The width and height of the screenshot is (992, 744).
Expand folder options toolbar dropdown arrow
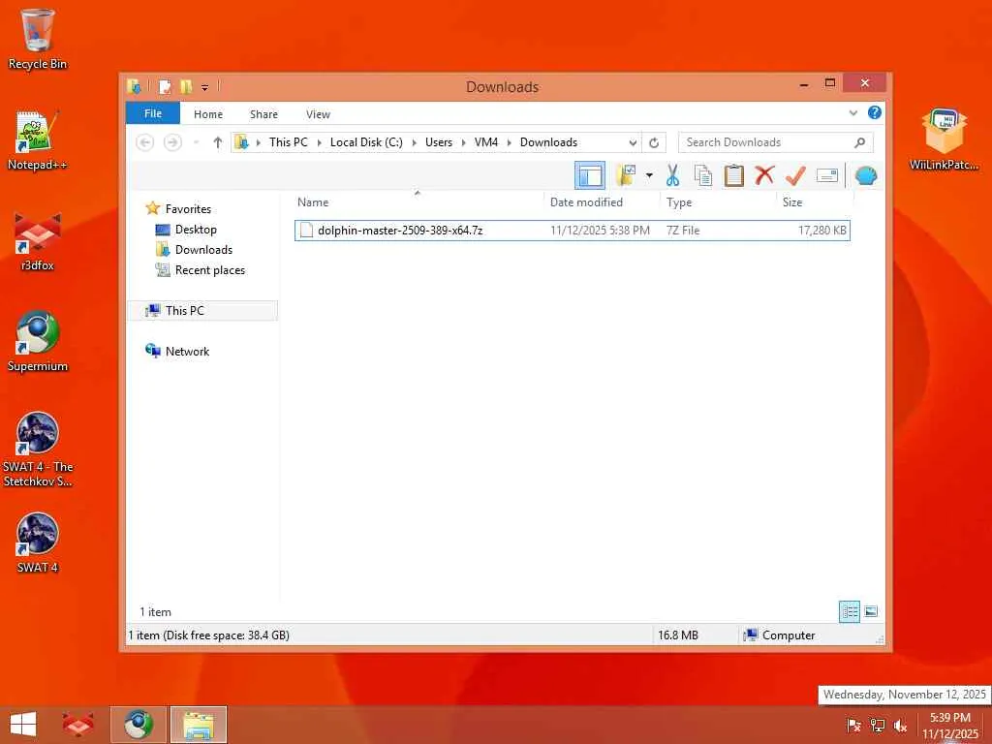pyautogui.click(x=649, y=175)
